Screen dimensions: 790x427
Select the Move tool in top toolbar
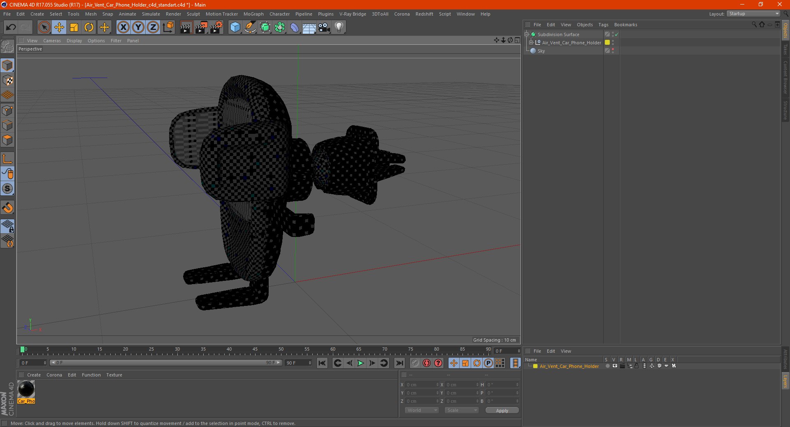tap(59, 28)
